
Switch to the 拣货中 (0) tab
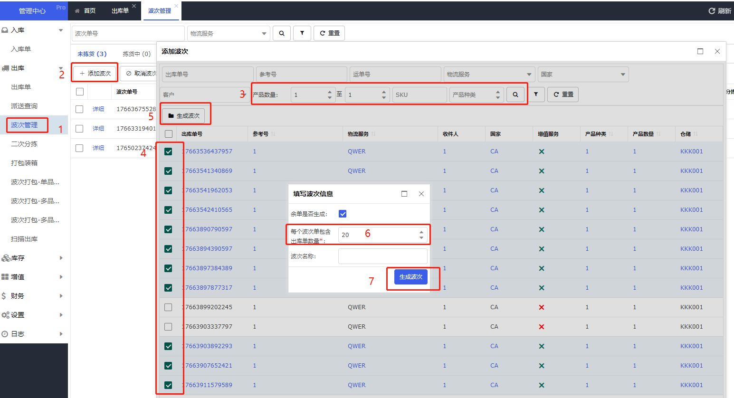pyautogui.click(x=136, y=54)
